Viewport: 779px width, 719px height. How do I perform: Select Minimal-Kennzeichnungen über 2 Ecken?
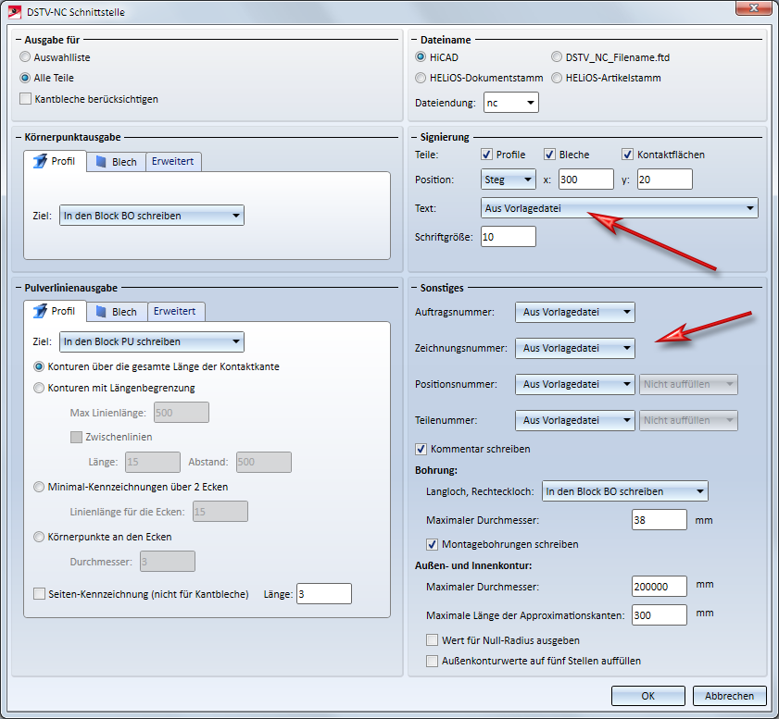point(39,488)
